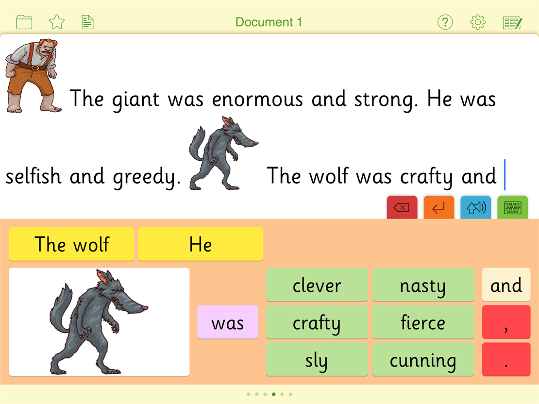Choose the adjective 'cunning'

point(423,360)
